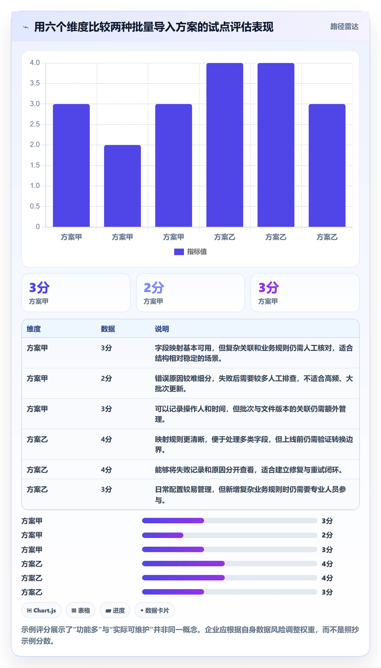Image resolution: width=381 pixels, height=668 pixels.
Task: Click the 1.5 y-axis label
Action: [35, 165]
